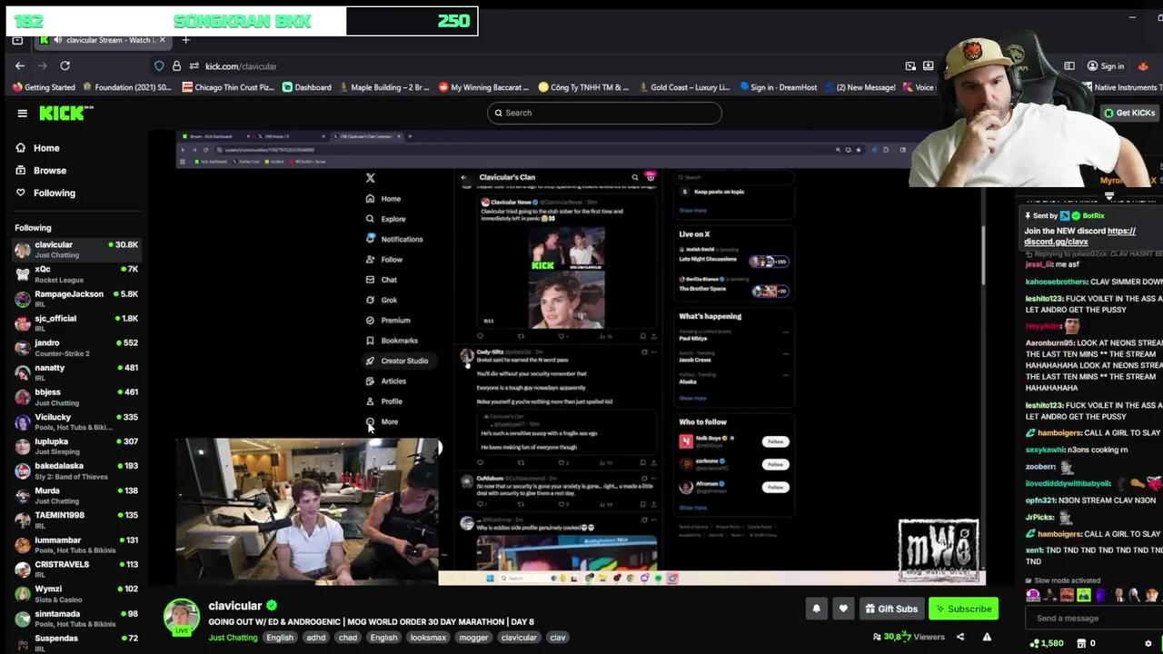Click the heart follow icon below stream
Viewport: 1163px width, 654px height.
843,609
